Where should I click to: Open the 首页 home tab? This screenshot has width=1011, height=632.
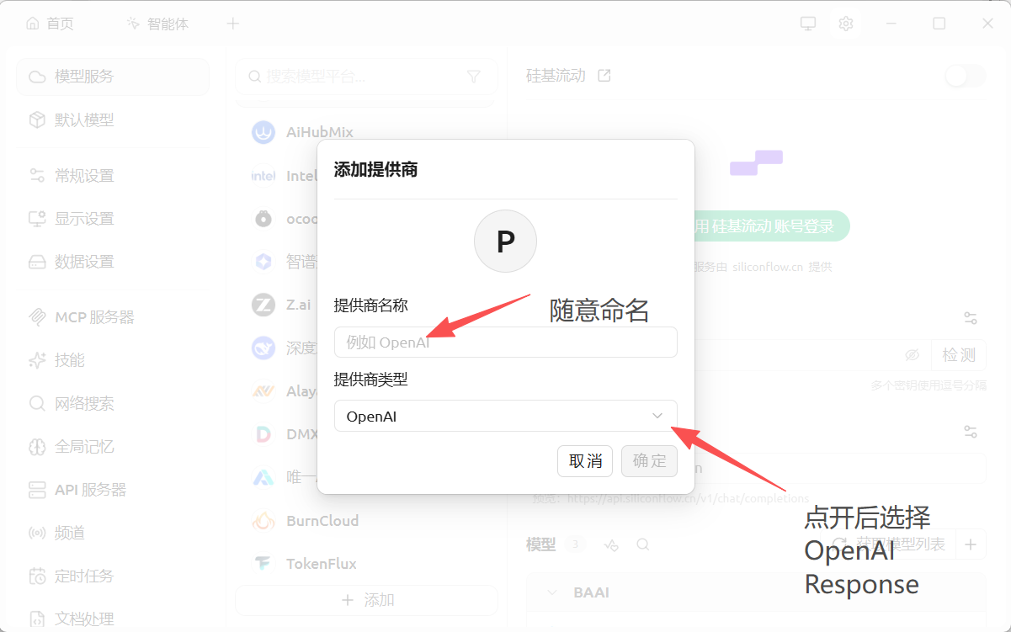[x=49, y=24]
